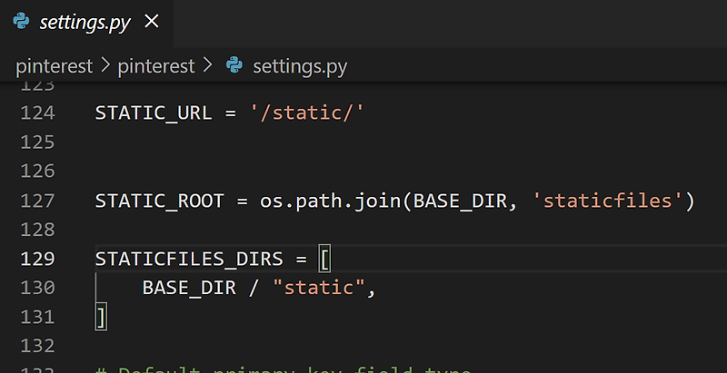
Task: Open second pinterest folder in breadcrumb
Action: tap(156, 66)
